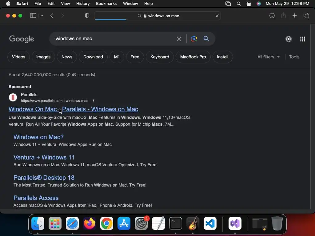The width and height of the screenshot is (315, 236).
Task: Select the News filter chip
Action: point(67,57)
